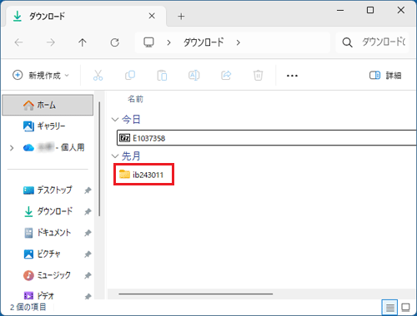The height and width of the screenshot is (316, 417).
Task: Minimize the Explorer window
Action: pyautogui.click(x=340, y=11)
